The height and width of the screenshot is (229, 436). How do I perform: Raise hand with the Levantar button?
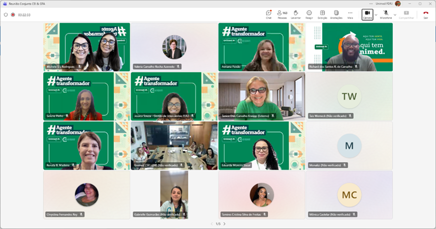[x=296, y=14]
